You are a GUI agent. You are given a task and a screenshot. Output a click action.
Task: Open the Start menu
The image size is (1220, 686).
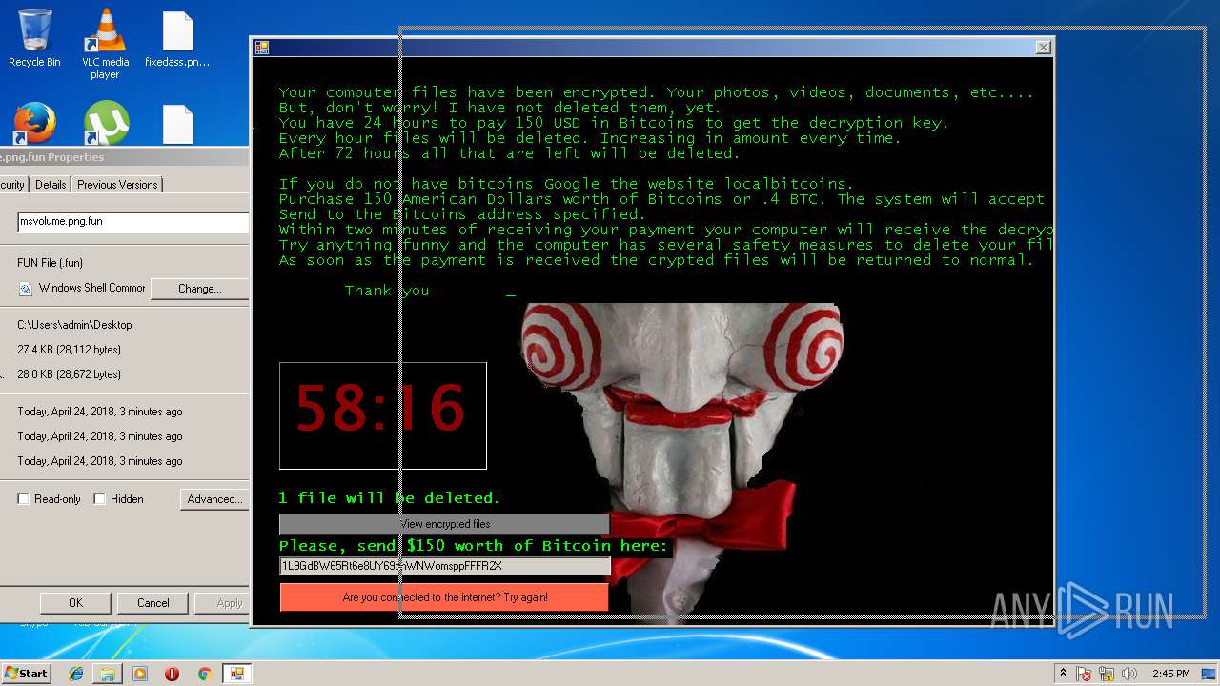[26, 673]
